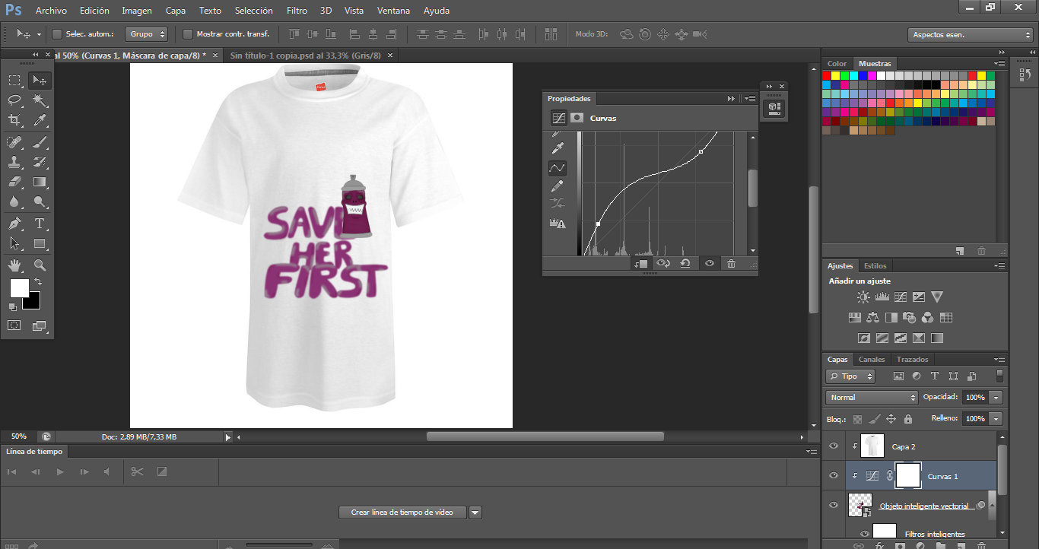Open the Filtro menu
The width and height of the screenshot is (1039, 549).
(297, 11)
